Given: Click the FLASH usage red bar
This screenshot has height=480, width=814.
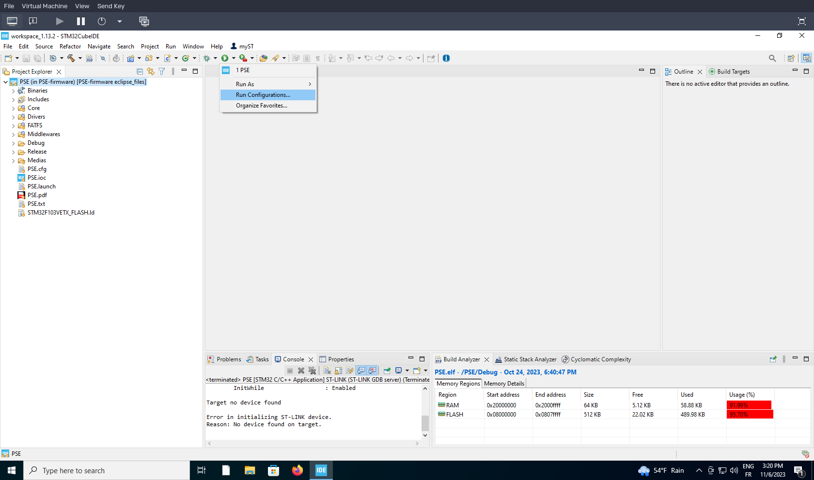Looking at the screenshot, I should (x=750, y=415).
